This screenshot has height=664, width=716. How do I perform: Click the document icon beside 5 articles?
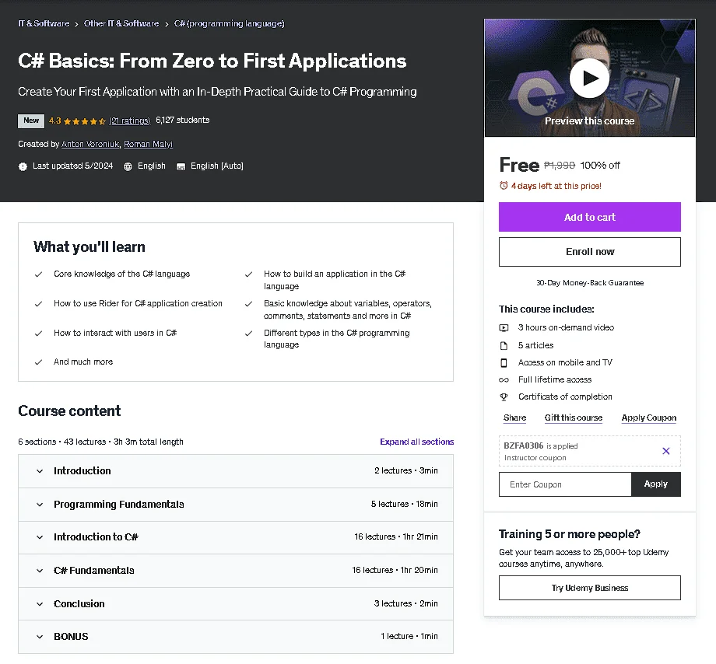click(x=504, y=346)
